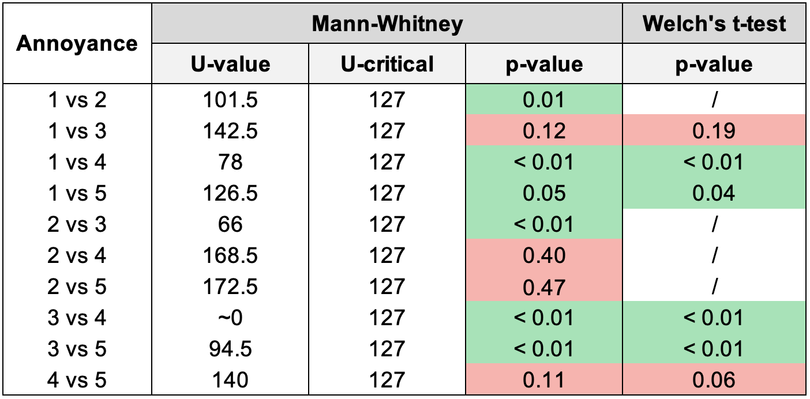Screen dimensions: 810x399
Task: Click the U-value cell showing 140
Action: tap(230, 379)
